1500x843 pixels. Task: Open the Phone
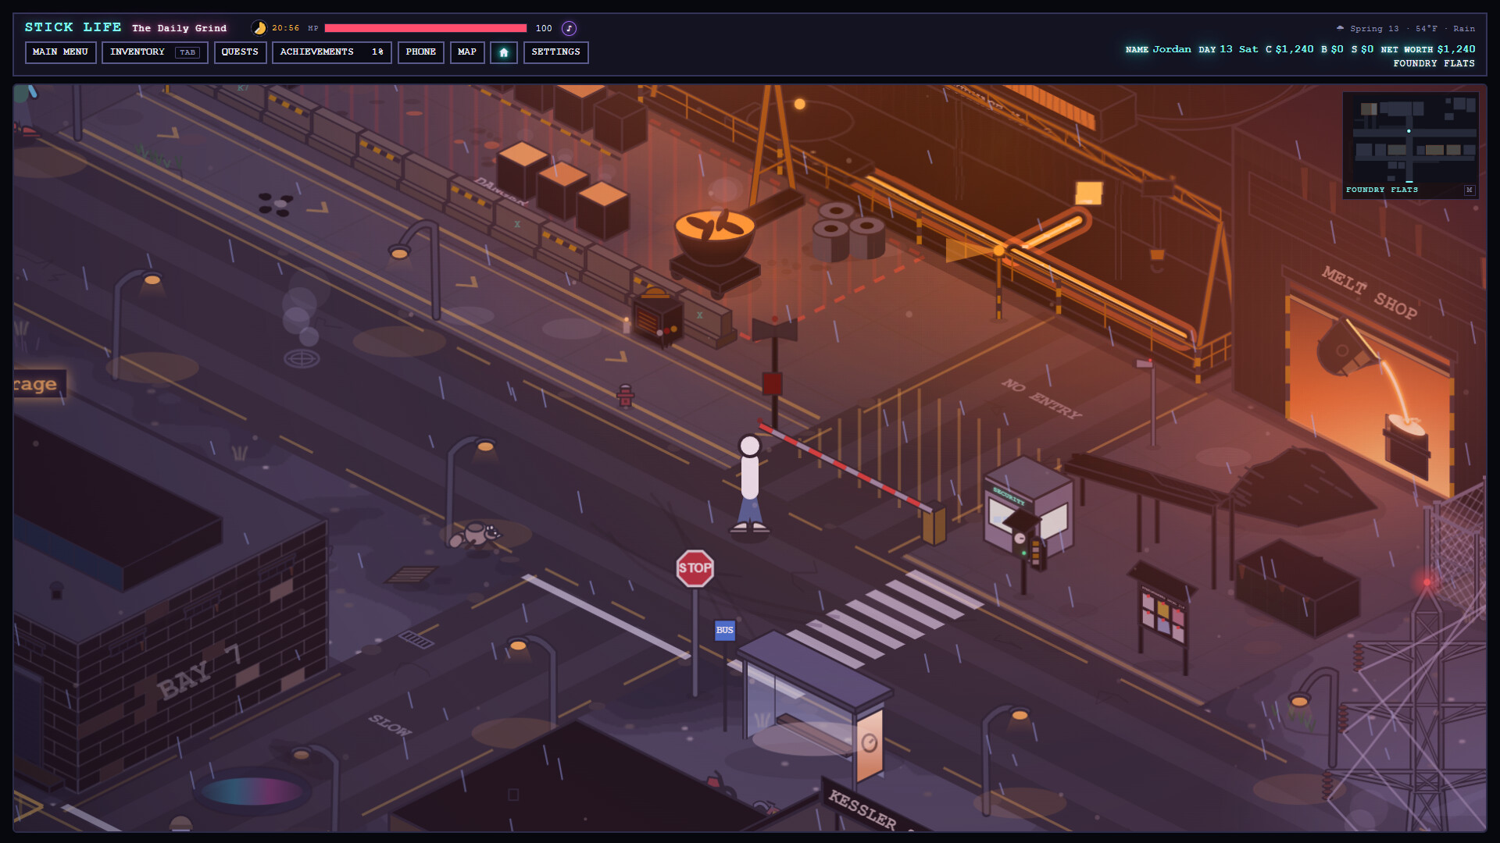pos(420,52)
